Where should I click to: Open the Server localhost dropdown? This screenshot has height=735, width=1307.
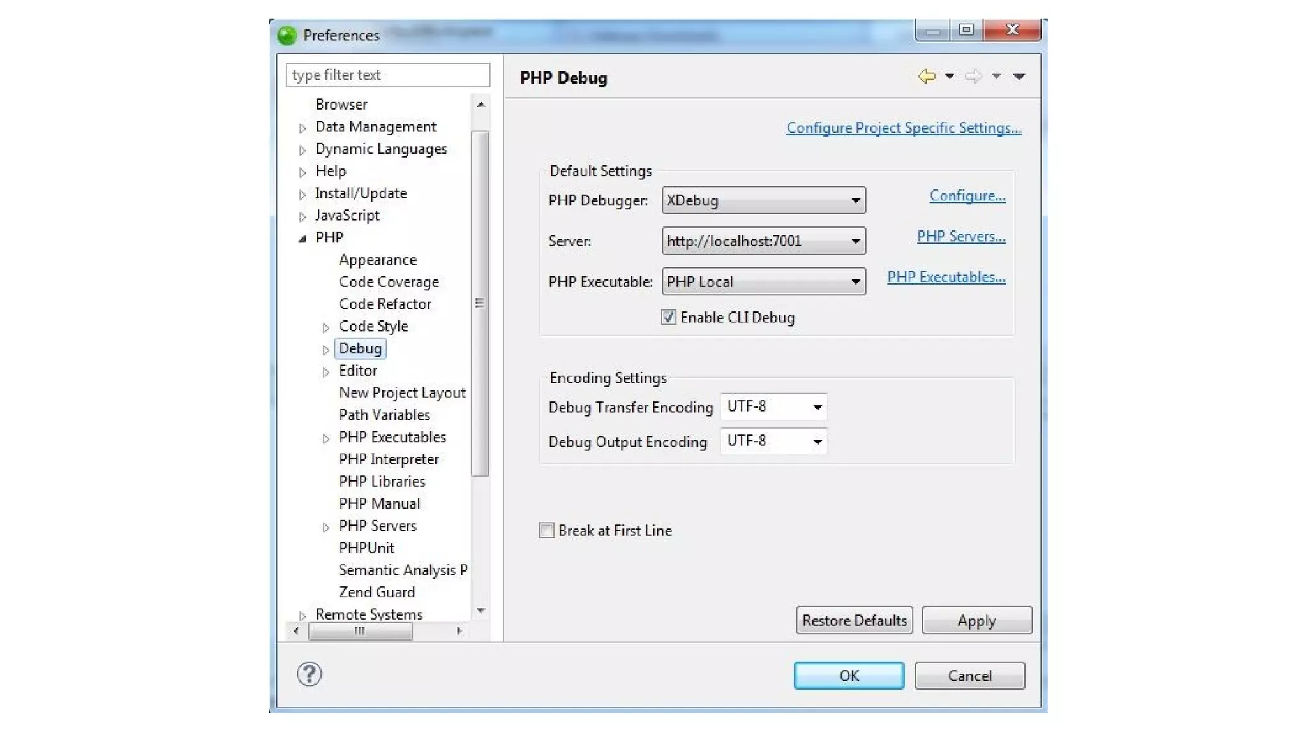(763, 241)
